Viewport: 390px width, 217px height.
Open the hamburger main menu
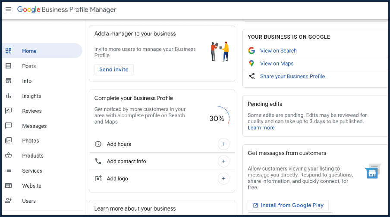[9, 9]
